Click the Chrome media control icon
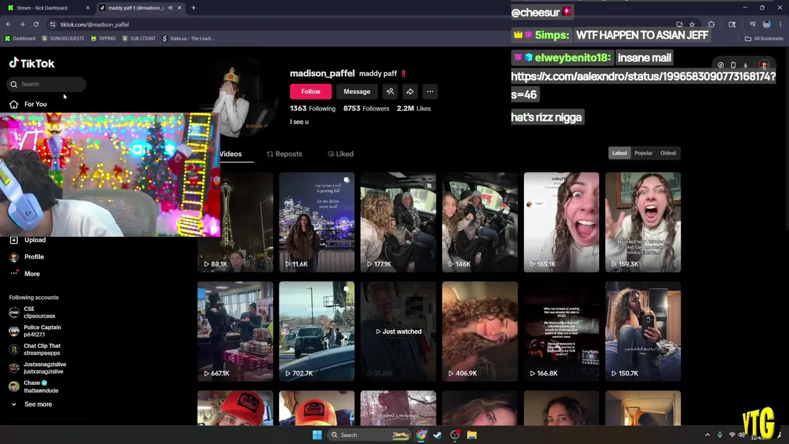The width and height of the screenshot is (789, 444). pos(753,25)
